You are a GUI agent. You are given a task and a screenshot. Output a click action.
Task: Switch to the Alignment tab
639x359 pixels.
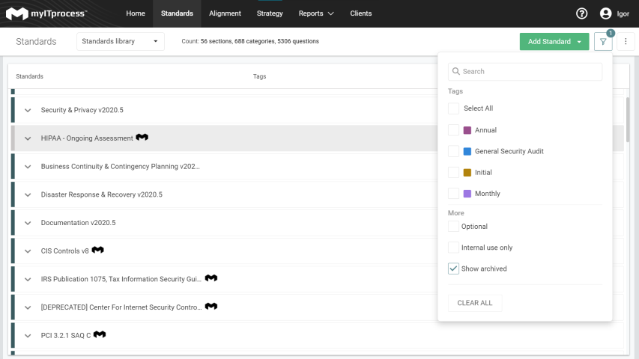click(225, 13)
